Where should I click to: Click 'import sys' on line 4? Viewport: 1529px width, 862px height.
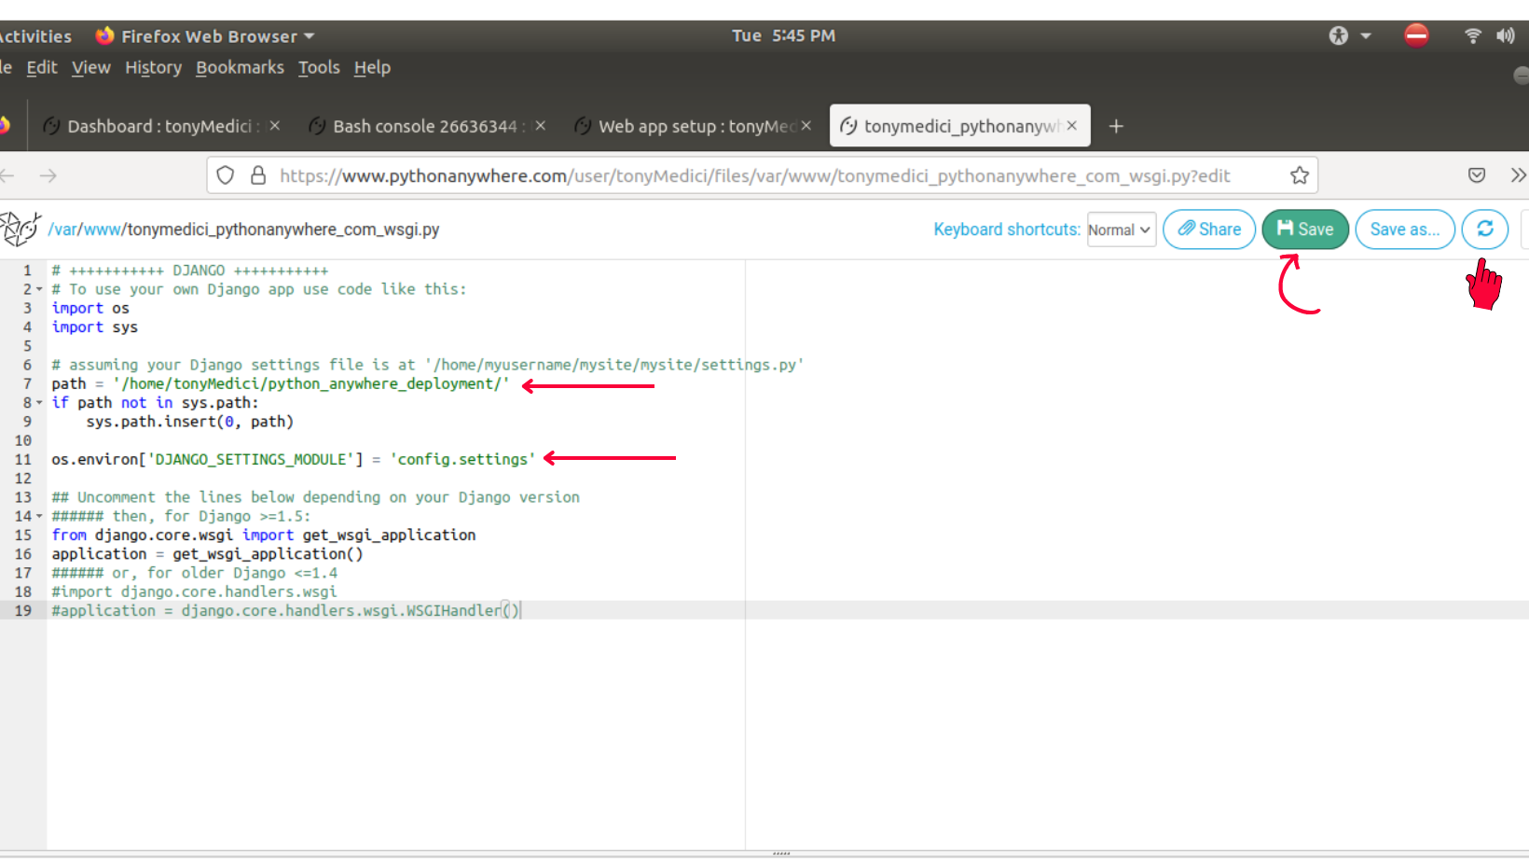[94, 327]
